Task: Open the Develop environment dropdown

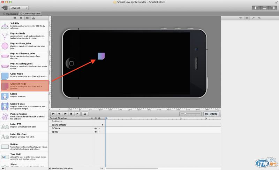Action: click(19, 8)
